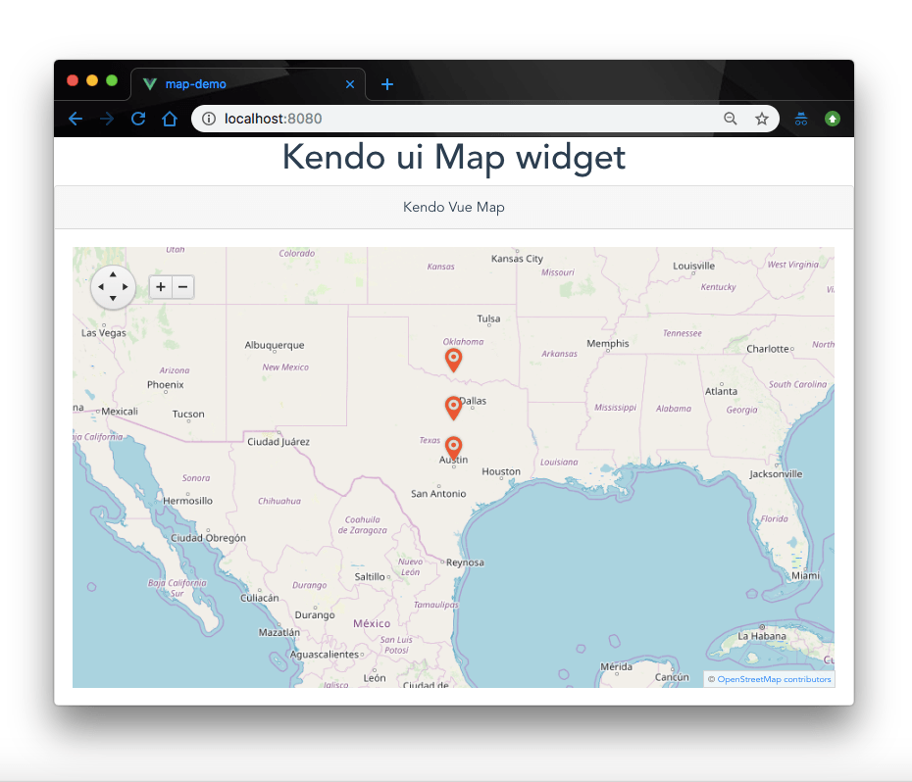Go forward with the browser forward arrow
912x782 pixels.
click(x=107, y=119)
